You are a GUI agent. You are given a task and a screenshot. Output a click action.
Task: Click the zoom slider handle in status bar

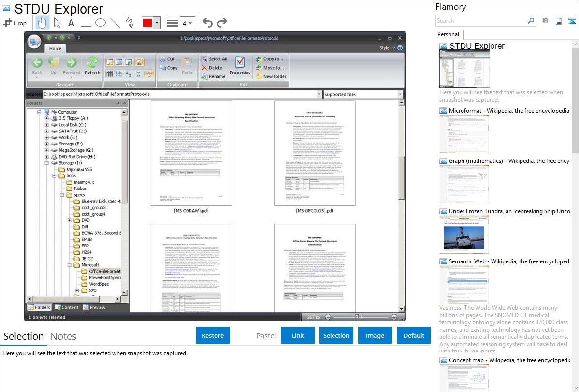point(357,317)
